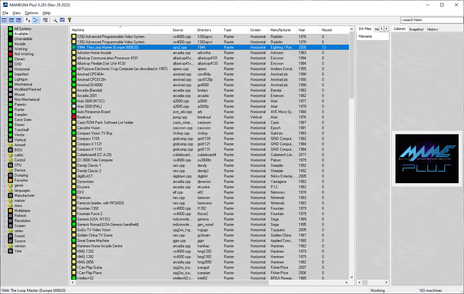Switch to the Snapshot tab

coord(416,29)
